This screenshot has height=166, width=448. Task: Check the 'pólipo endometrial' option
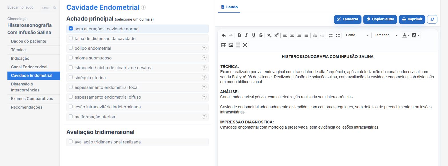[71, 48]
